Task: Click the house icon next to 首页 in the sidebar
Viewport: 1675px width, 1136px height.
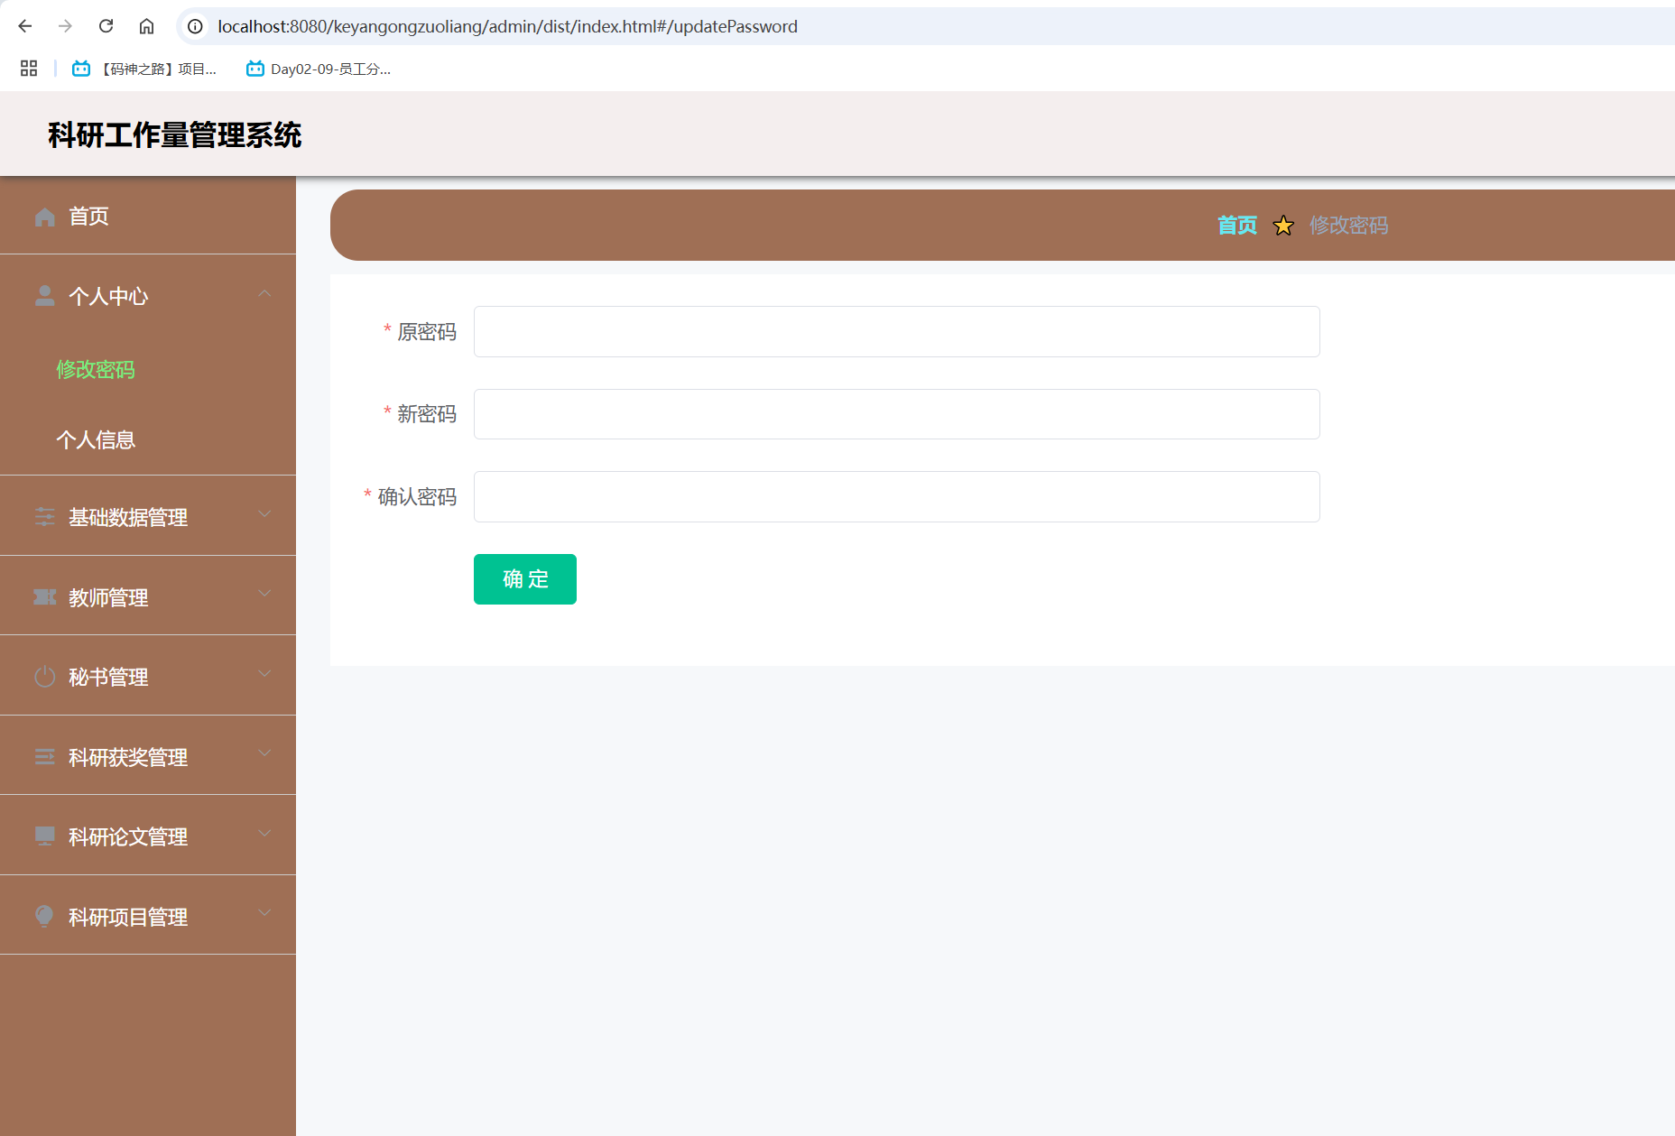Action: [45, 217]
